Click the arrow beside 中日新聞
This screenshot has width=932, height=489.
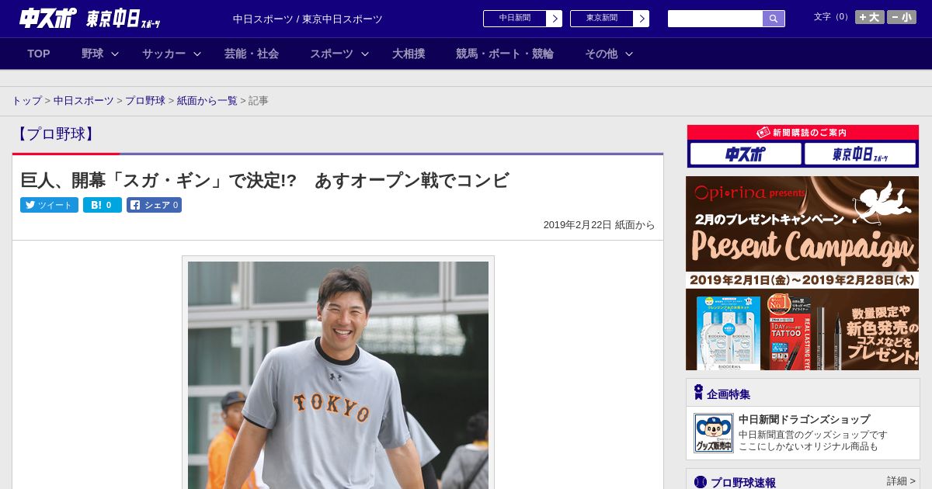click(555, 19)
